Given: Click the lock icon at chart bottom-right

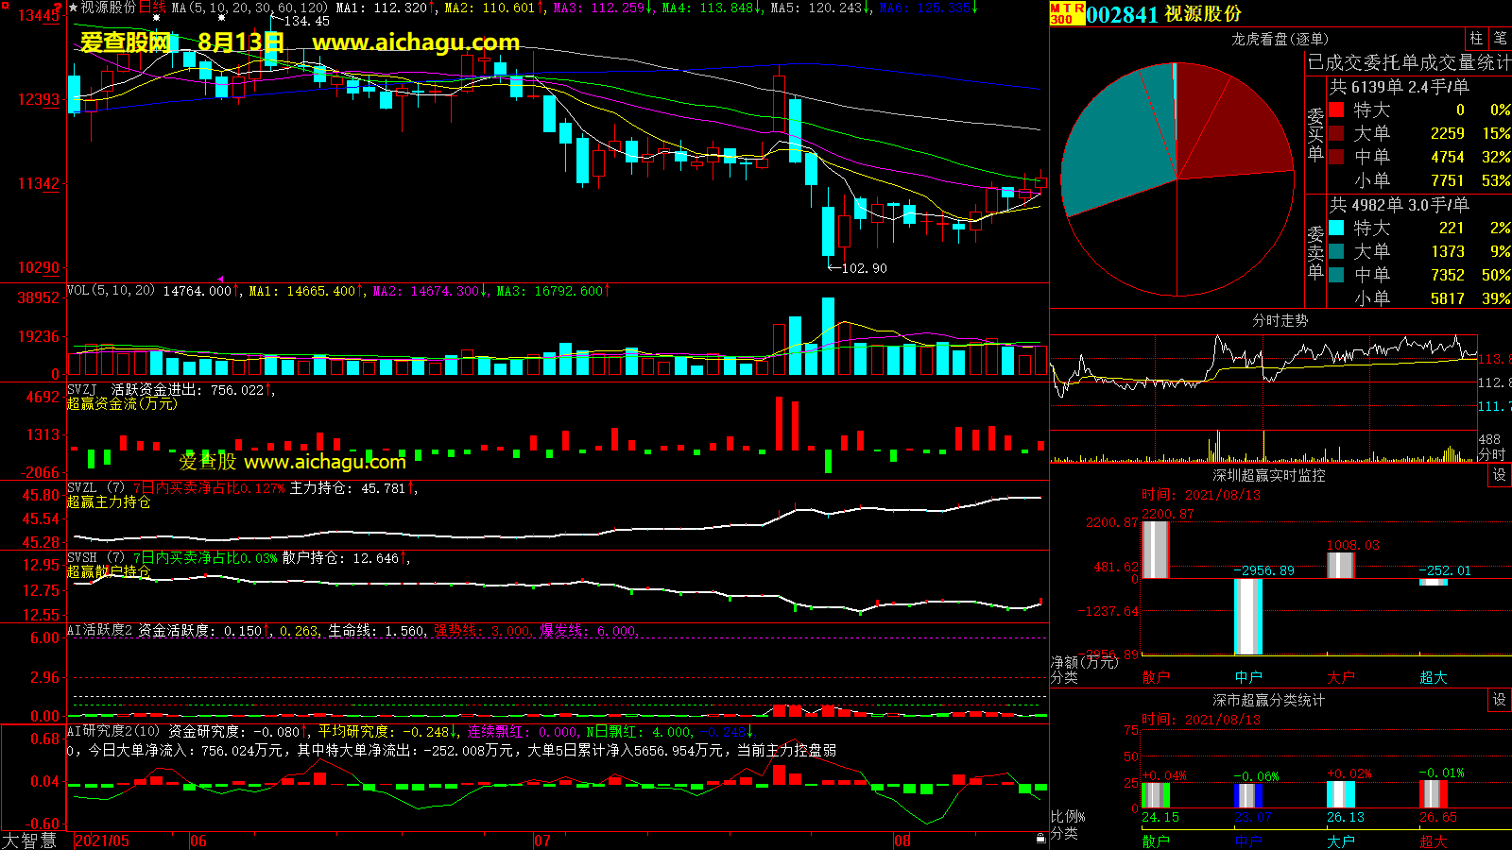Looking at the screenshot, I should [x=1040, y=838].
